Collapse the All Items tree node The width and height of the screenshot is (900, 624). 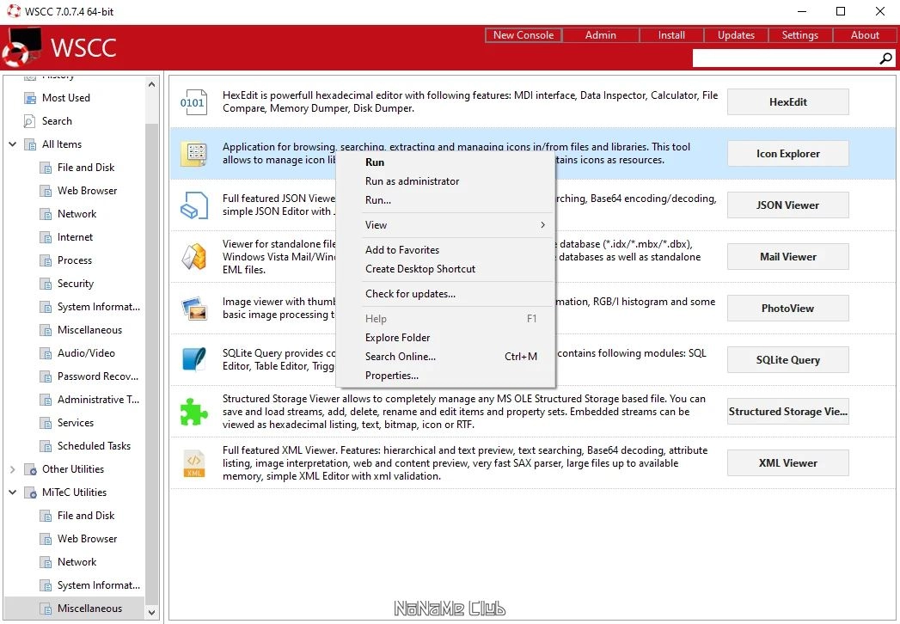(x=13, y=144)
